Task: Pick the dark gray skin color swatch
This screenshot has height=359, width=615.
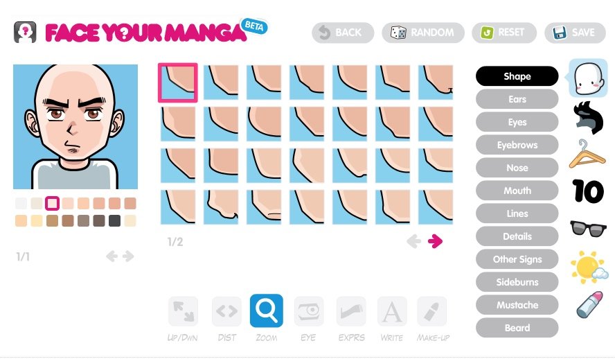Action: coord(114,220)
